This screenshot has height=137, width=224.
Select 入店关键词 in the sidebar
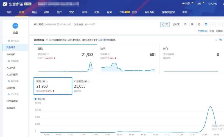pos(12,75)
